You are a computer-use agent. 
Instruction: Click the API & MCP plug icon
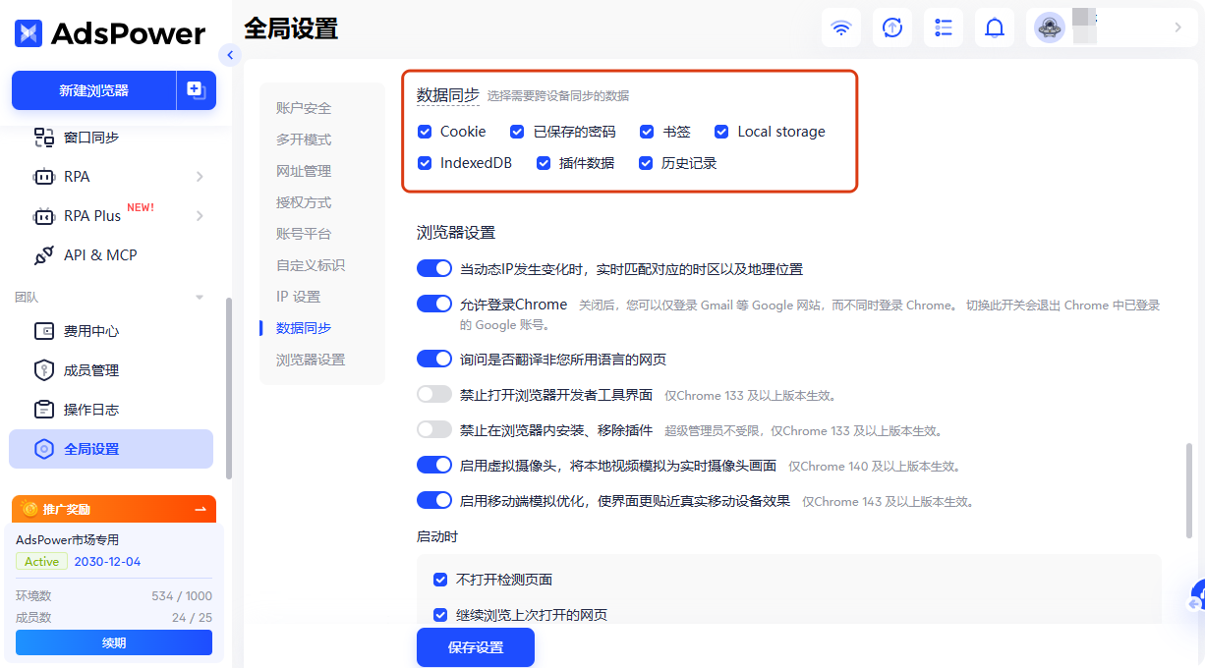(44, 255)
